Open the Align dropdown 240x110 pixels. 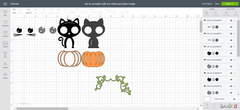point(44,11)
